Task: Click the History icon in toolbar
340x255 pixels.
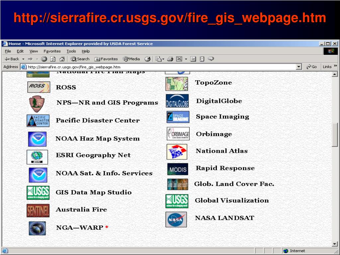Action: (x=147, y=59)
